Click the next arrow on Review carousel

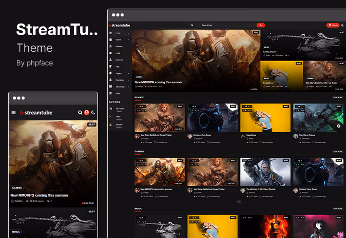click(x=338, y=126)
